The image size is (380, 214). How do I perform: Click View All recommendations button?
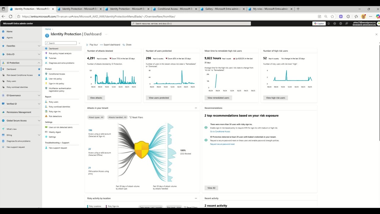point(211,188)
